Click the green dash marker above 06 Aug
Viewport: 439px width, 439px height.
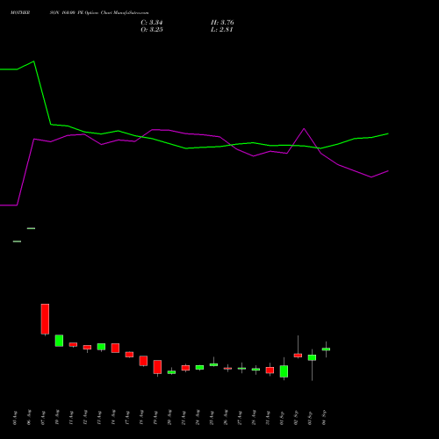pyautogui.click(x=31, y=228)
